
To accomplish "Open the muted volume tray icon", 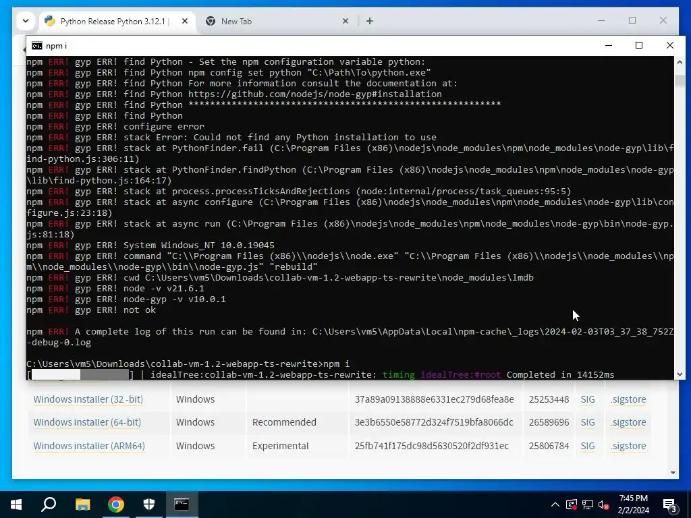I will [x=603, y=505].
